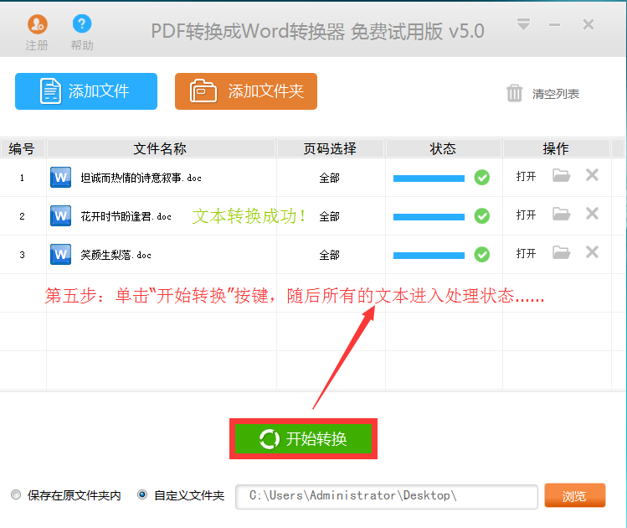Click 打开 for 笑颜生梨落.doc

(526, 253)
